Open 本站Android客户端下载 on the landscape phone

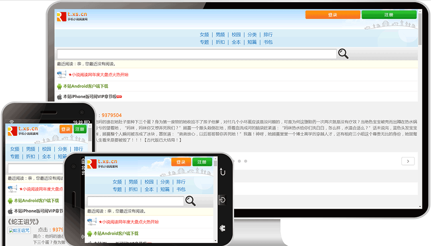[x=116, y=233]
